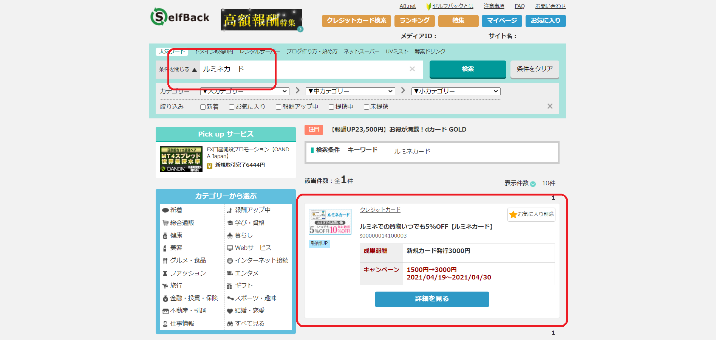
Task: Open the 旅行 category
Action: [x=172, y=286]
